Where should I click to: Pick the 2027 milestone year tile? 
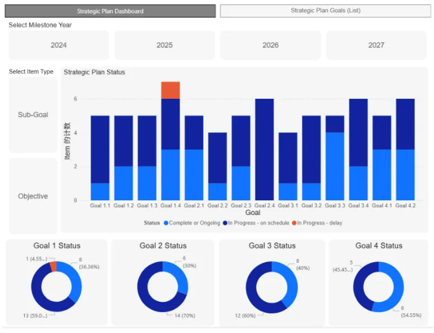pyautogui.click(x=376, y=45)
